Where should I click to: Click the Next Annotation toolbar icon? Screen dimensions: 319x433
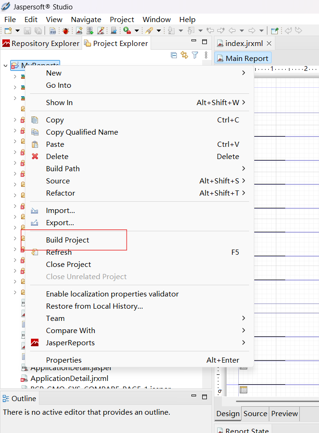(171, 30)
